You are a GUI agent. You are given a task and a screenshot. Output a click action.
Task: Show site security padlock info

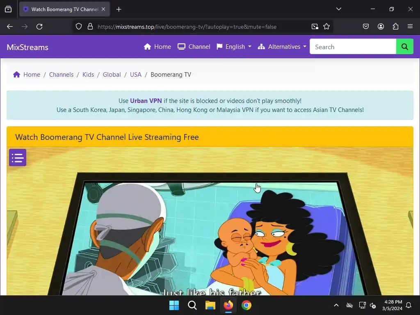tap(90, 27)
